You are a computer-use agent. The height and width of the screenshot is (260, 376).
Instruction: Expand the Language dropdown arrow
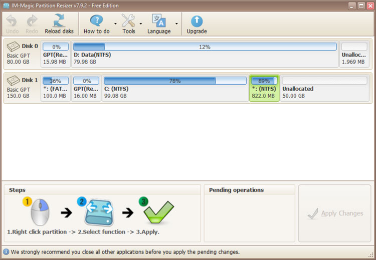(x=176, y=24)
